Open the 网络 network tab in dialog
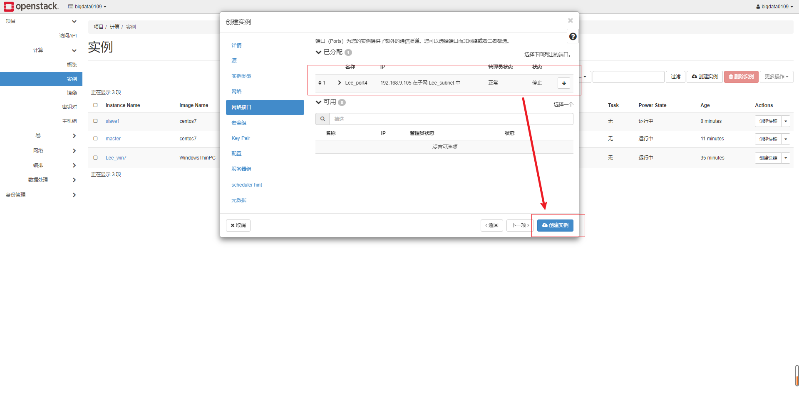Screen dimensions: 799x394 (x=236, y=92)
